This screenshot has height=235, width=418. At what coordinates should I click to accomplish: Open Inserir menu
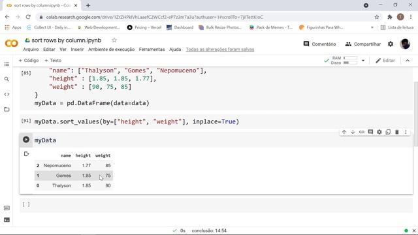coord(77,50)
